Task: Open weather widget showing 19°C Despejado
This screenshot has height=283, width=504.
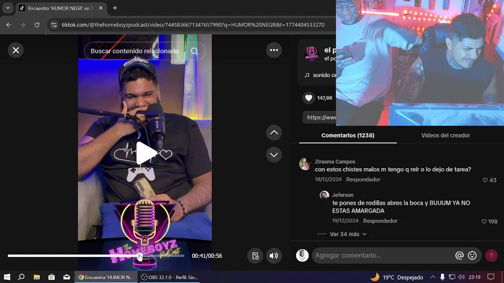Action: click(x=397, y=277)
